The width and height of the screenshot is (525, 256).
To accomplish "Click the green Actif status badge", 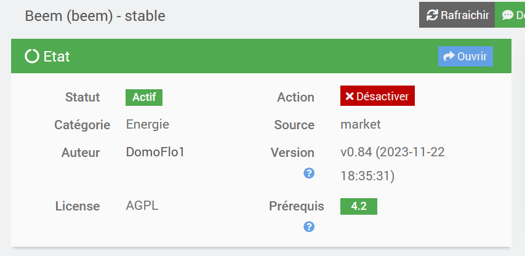I will [144, 97].
